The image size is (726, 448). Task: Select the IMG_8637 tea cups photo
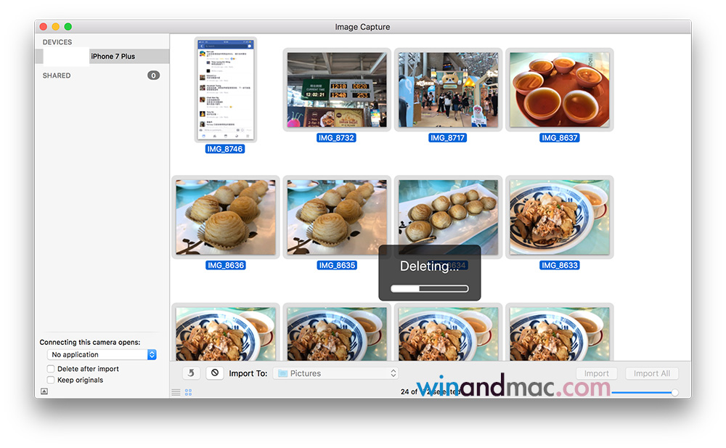(559, 89)
